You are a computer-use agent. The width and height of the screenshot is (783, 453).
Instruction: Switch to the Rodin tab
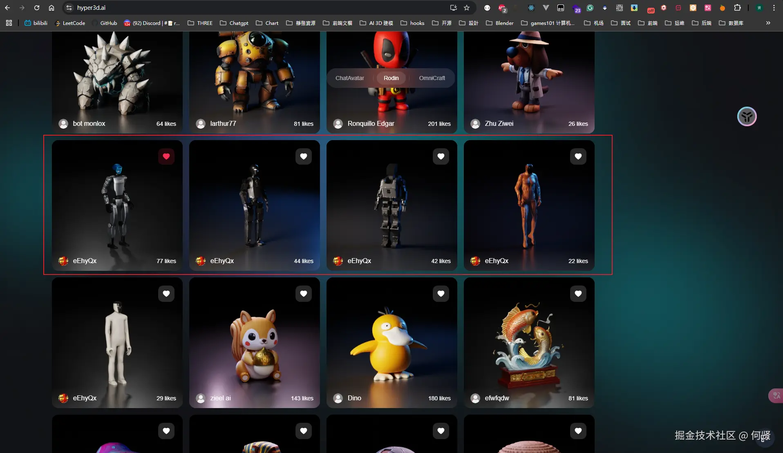click(391, 78)
